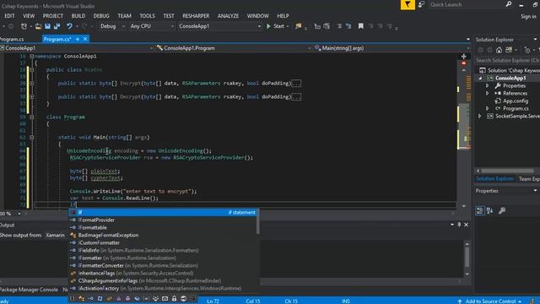Click Sign in link at top right

[x=528, y=16]
